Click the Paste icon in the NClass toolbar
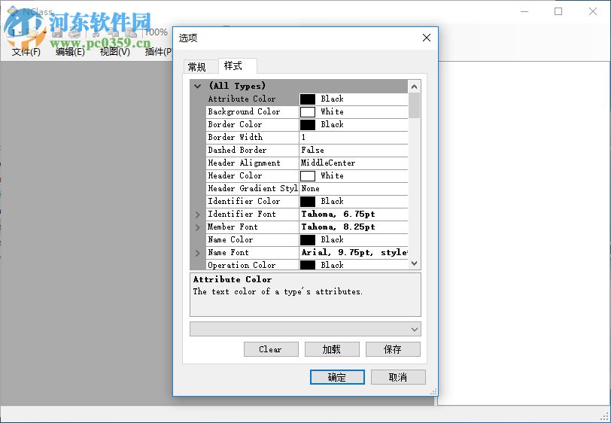The height and width of the screenshot is (423, 611). tap(131, 33)
